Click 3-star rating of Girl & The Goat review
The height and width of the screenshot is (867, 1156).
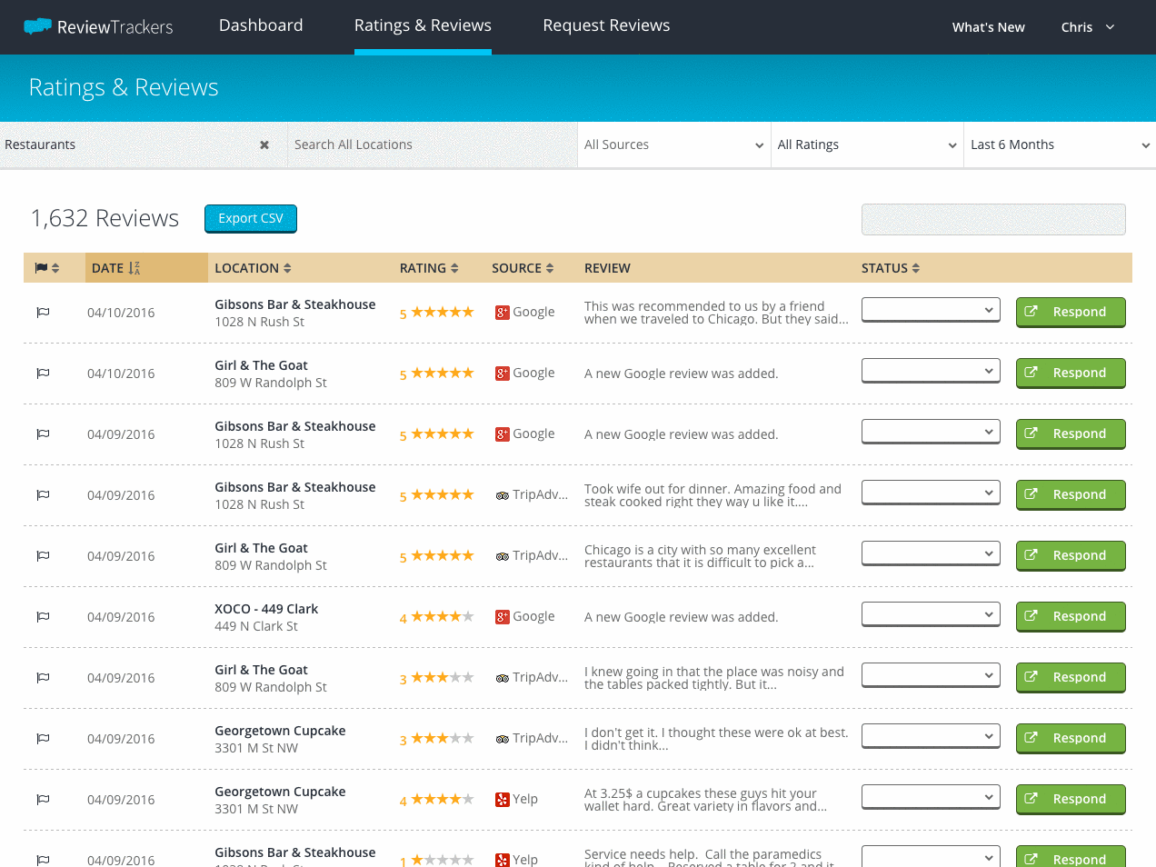coord(437,678)
